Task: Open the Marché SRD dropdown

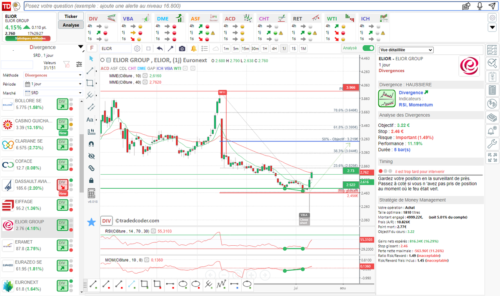Action: coord(53,93)
